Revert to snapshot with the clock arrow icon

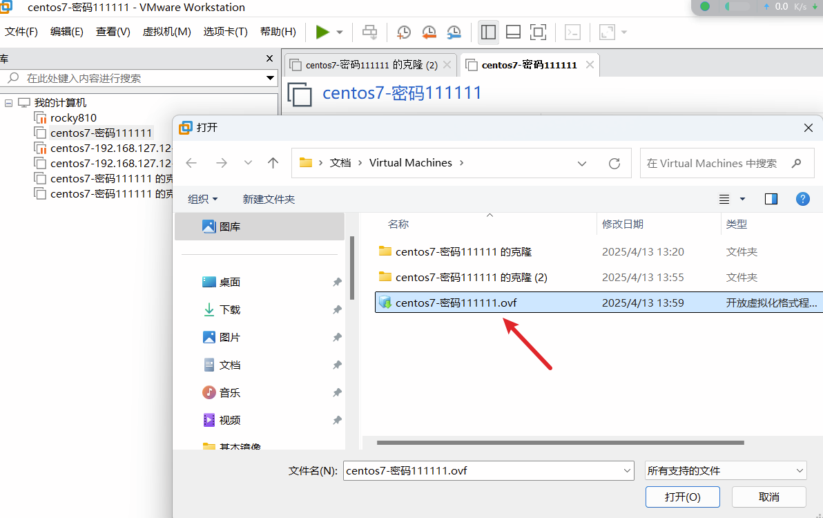(429, 32)
